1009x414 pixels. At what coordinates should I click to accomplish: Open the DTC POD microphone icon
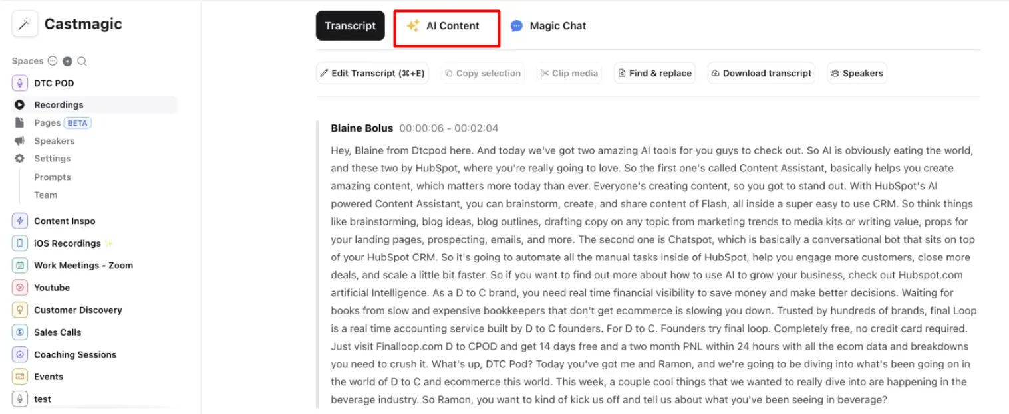pyautogui.click(x=20, y=83)
